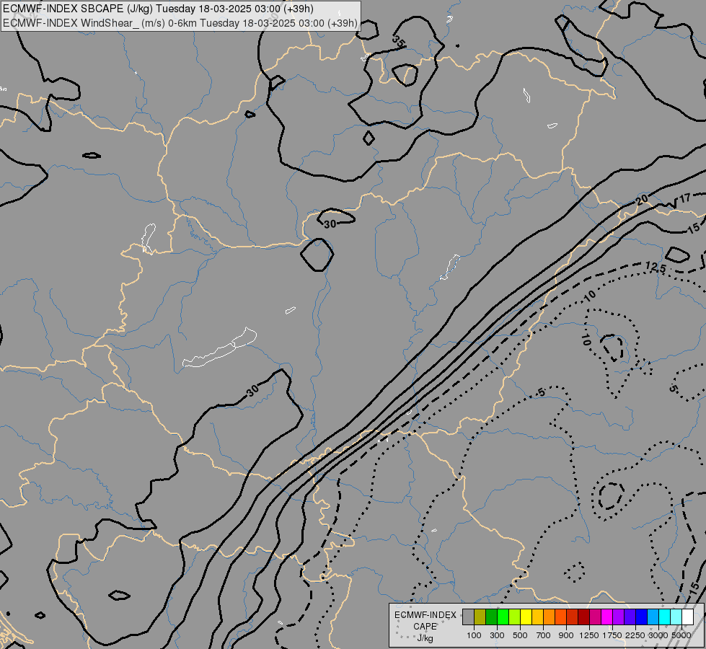Select the sky blue legend swatch
Screen dimensions: 706x649
653,617
